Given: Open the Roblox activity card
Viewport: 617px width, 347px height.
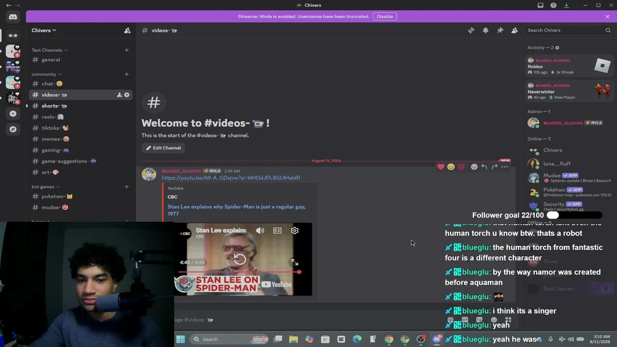Looking at the screenshot, I should point(569,67).
